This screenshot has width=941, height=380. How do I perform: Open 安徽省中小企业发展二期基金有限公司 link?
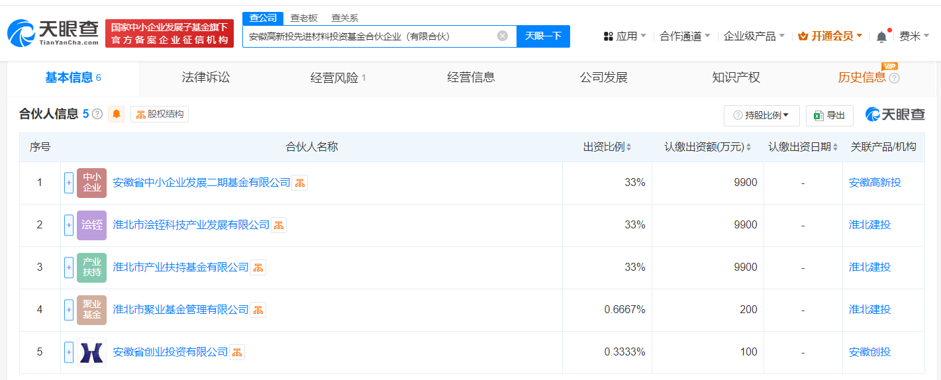pos(202,183)
